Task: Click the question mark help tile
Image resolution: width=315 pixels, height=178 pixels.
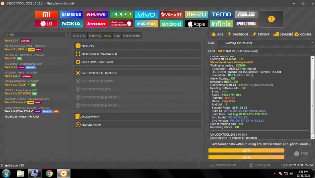Action: coord(271,19)
